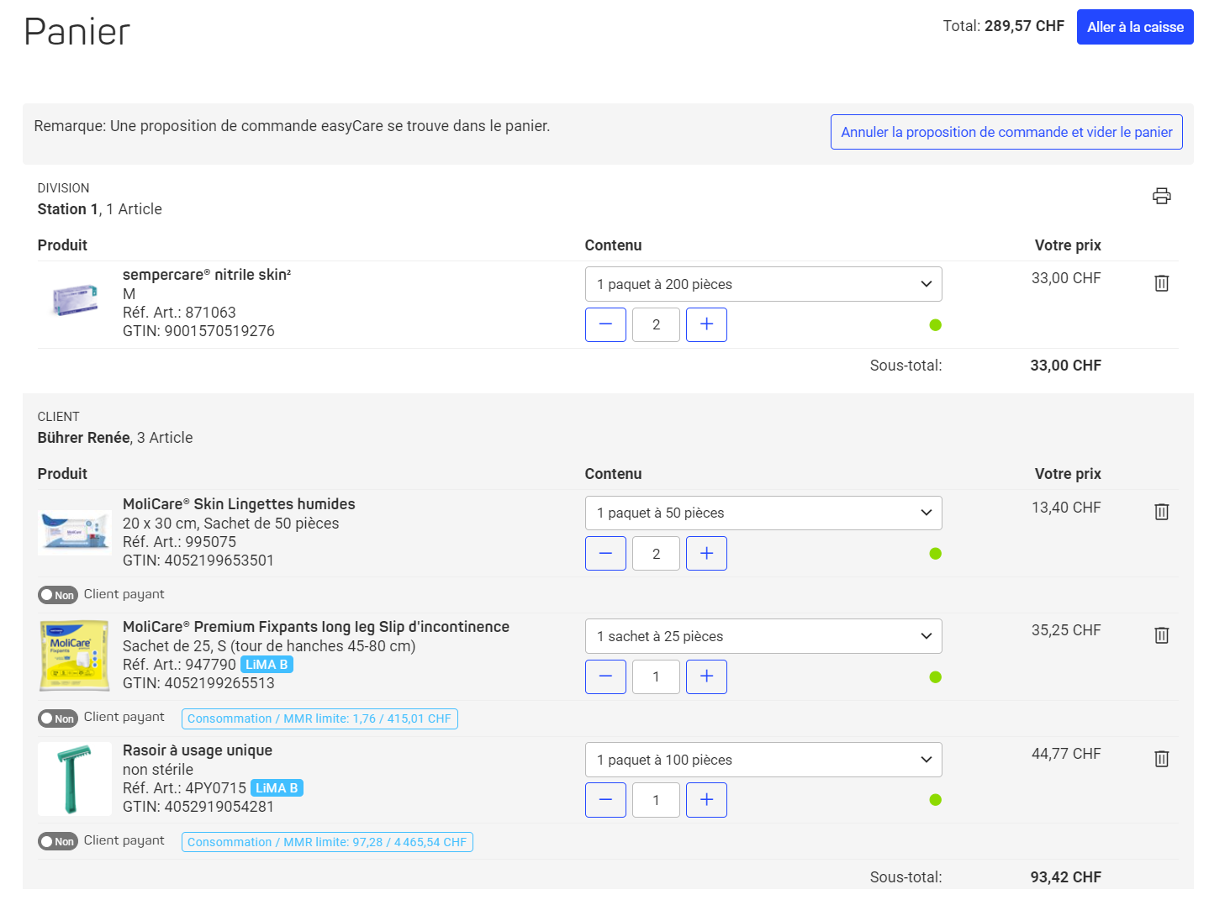This screenshot has width=1209, height=900.
Task: Click Consommation / MMR limite 1,76 badge
Action: (319, 718)
